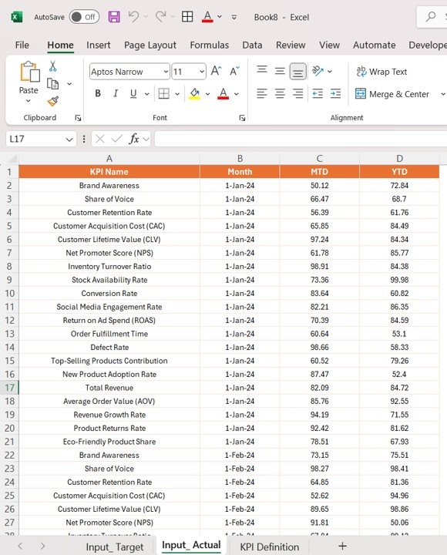
Task: Switch to the Input_Target sheet
Action: tap(115, 547)
